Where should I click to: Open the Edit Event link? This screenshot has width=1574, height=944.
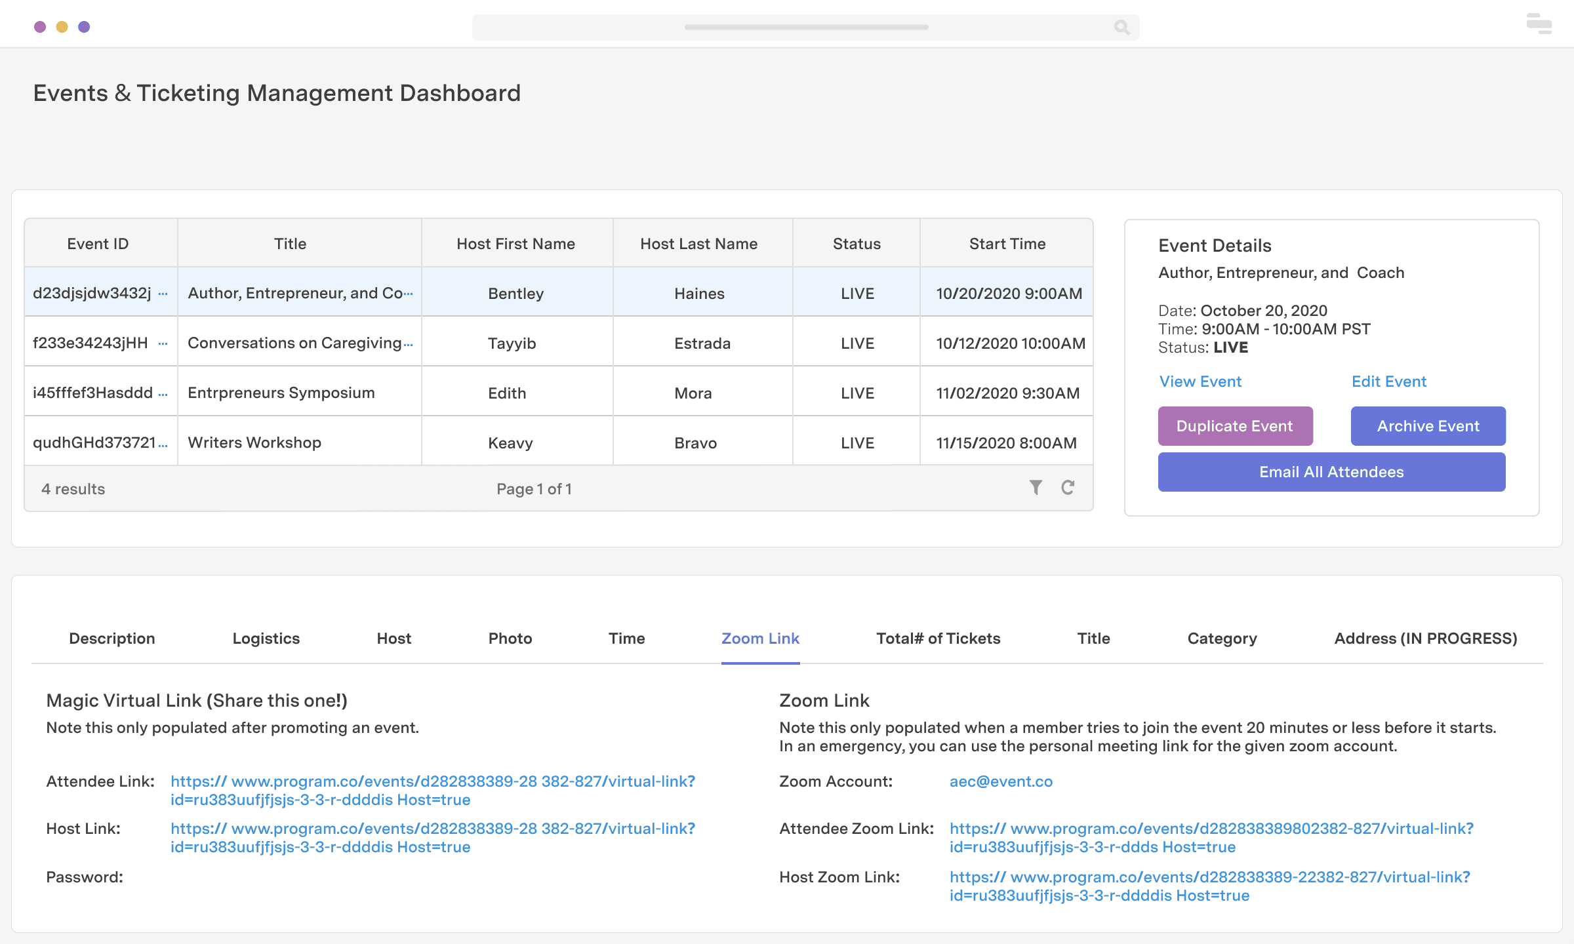tap(1388, 381)
